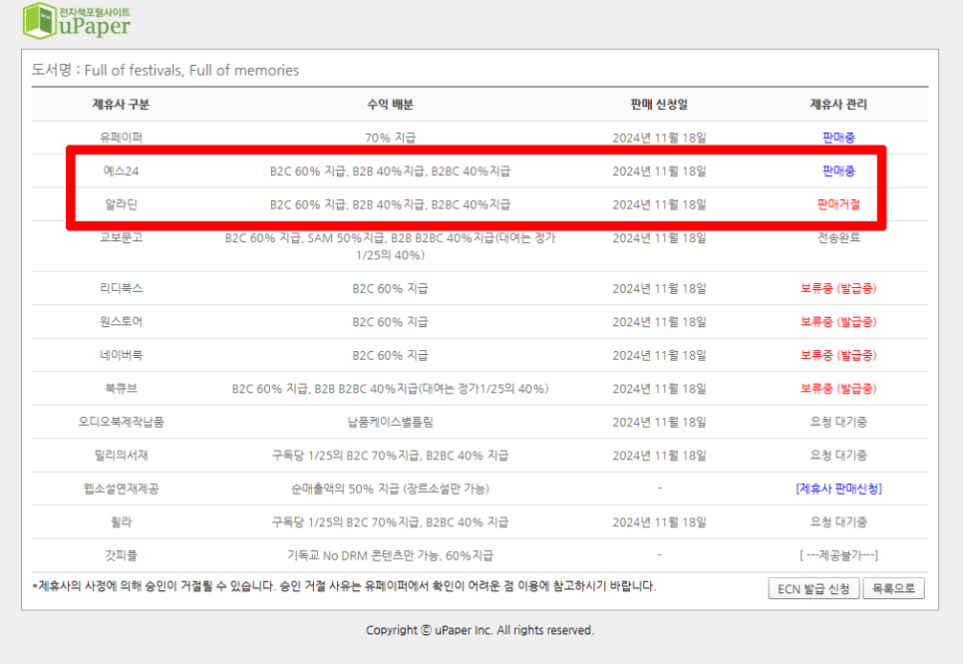Click the ECN 발급 신청 button

click(813, 588)
